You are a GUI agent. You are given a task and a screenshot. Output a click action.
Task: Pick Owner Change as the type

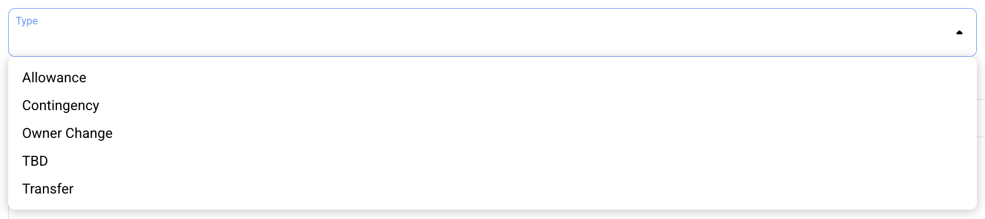[492, 133]
